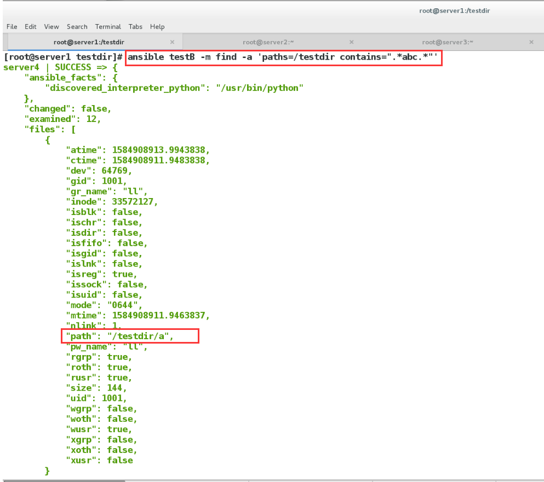This screenshot has height=482, width=544.
Task: Click the ansible testB find command text
Action: click(x=283, y=57)
